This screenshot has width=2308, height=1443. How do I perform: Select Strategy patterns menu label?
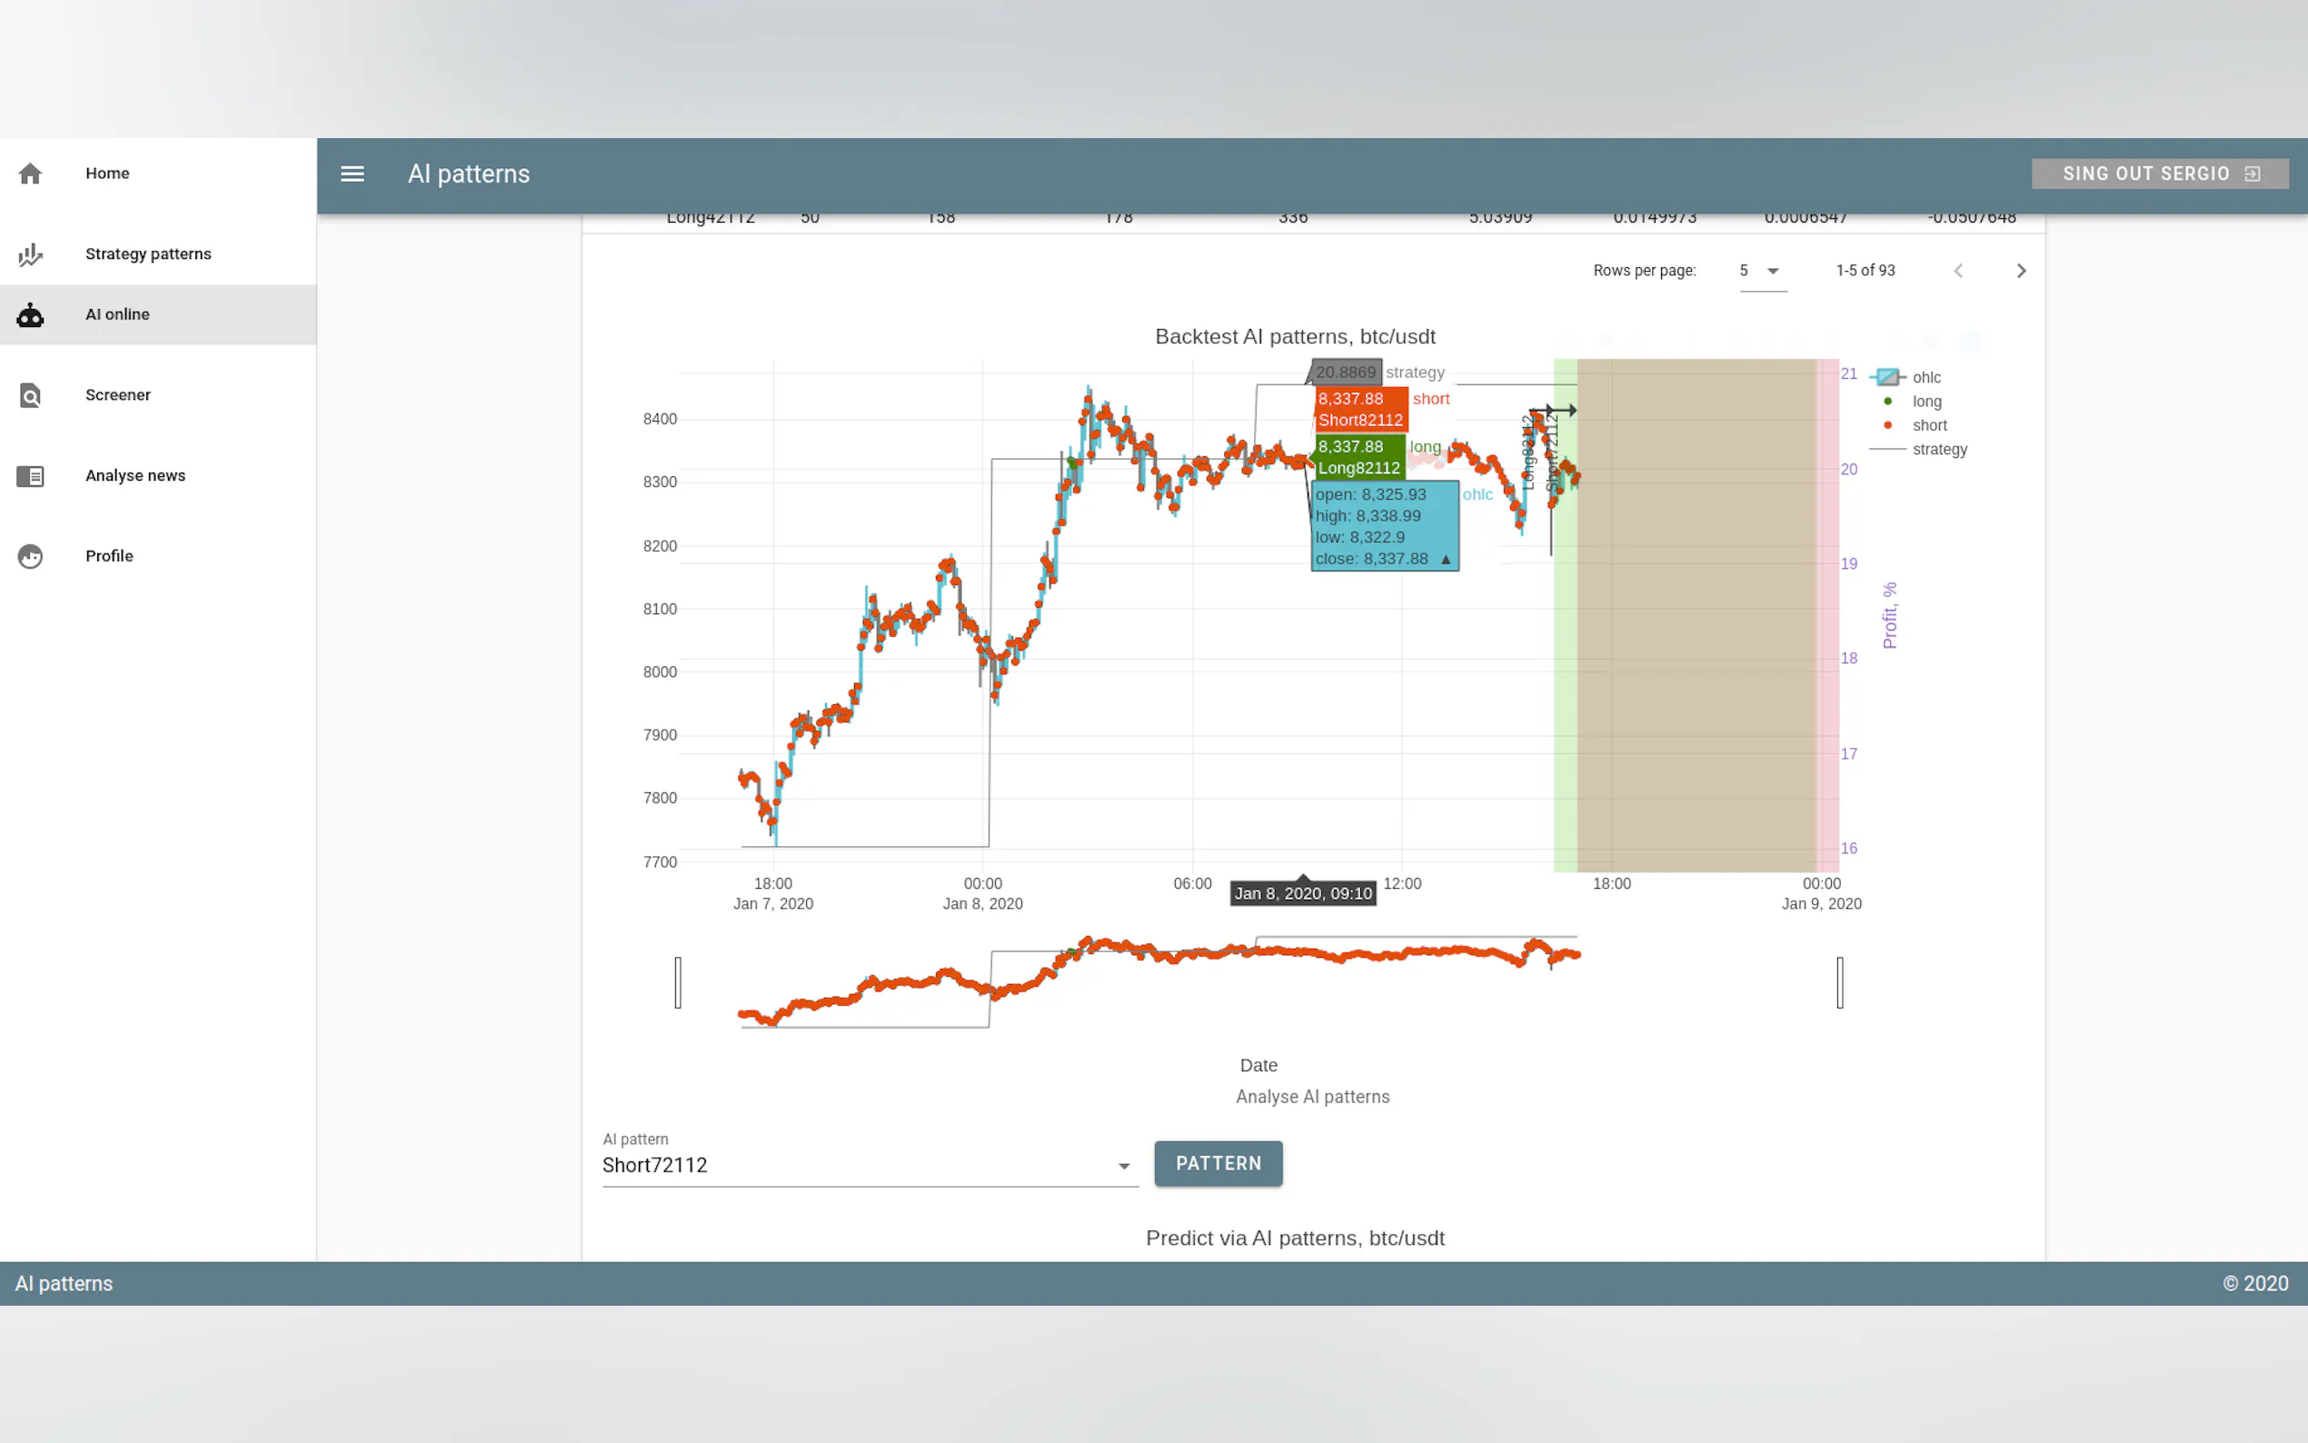(148, 254)
